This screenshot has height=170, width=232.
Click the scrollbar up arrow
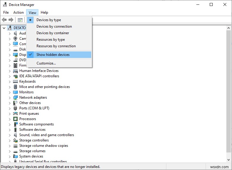pyautogui.click(x=228, y=28)
